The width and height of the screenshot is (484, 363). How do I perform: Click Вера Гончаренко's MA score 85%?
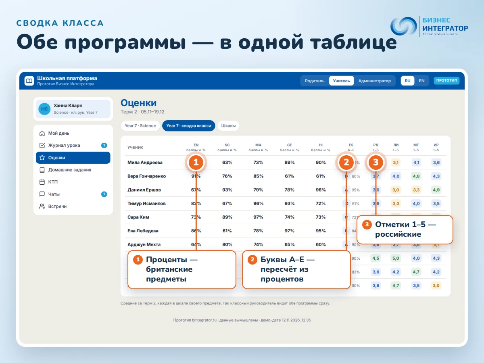click(258, 176)
